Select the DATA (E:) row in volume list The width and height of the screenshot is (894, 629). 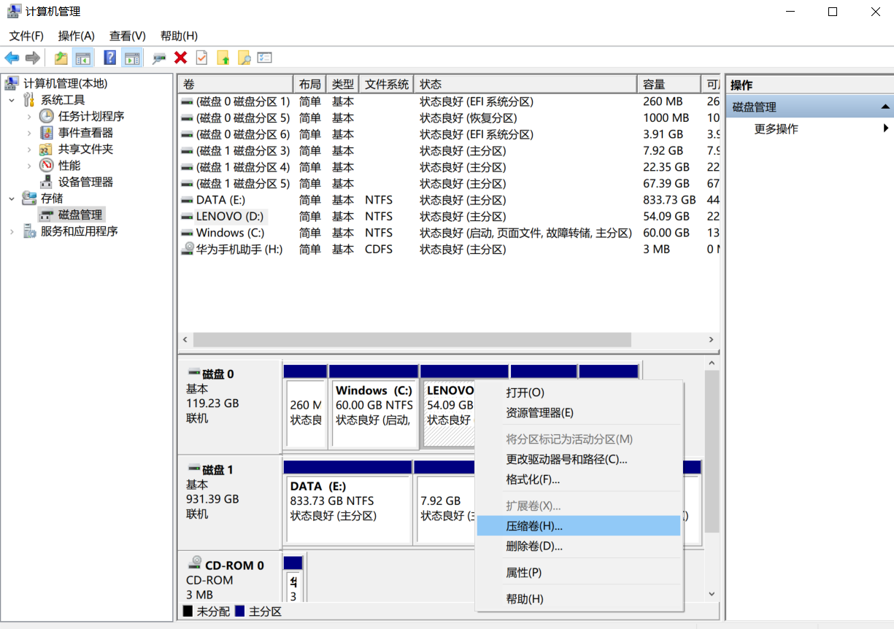click(449, 200)
